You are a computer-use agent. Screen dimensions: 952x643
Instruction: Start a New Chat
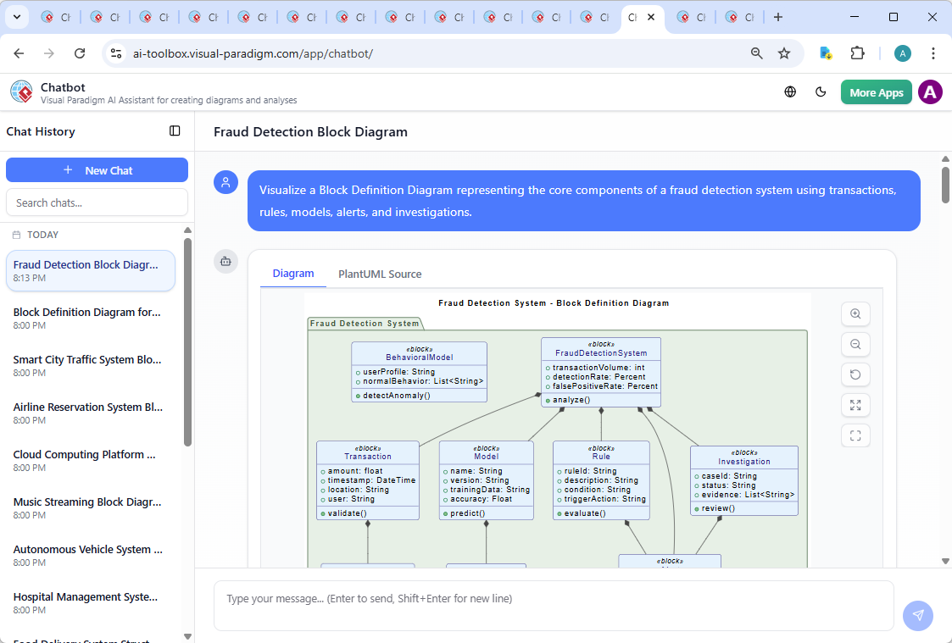click(97, 169)
